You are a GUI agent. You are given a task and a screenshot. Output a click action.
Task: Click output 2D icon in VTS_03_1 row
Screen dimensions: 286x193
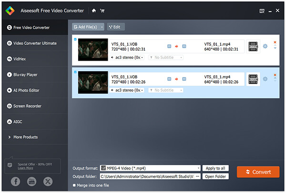coord(184,79)
